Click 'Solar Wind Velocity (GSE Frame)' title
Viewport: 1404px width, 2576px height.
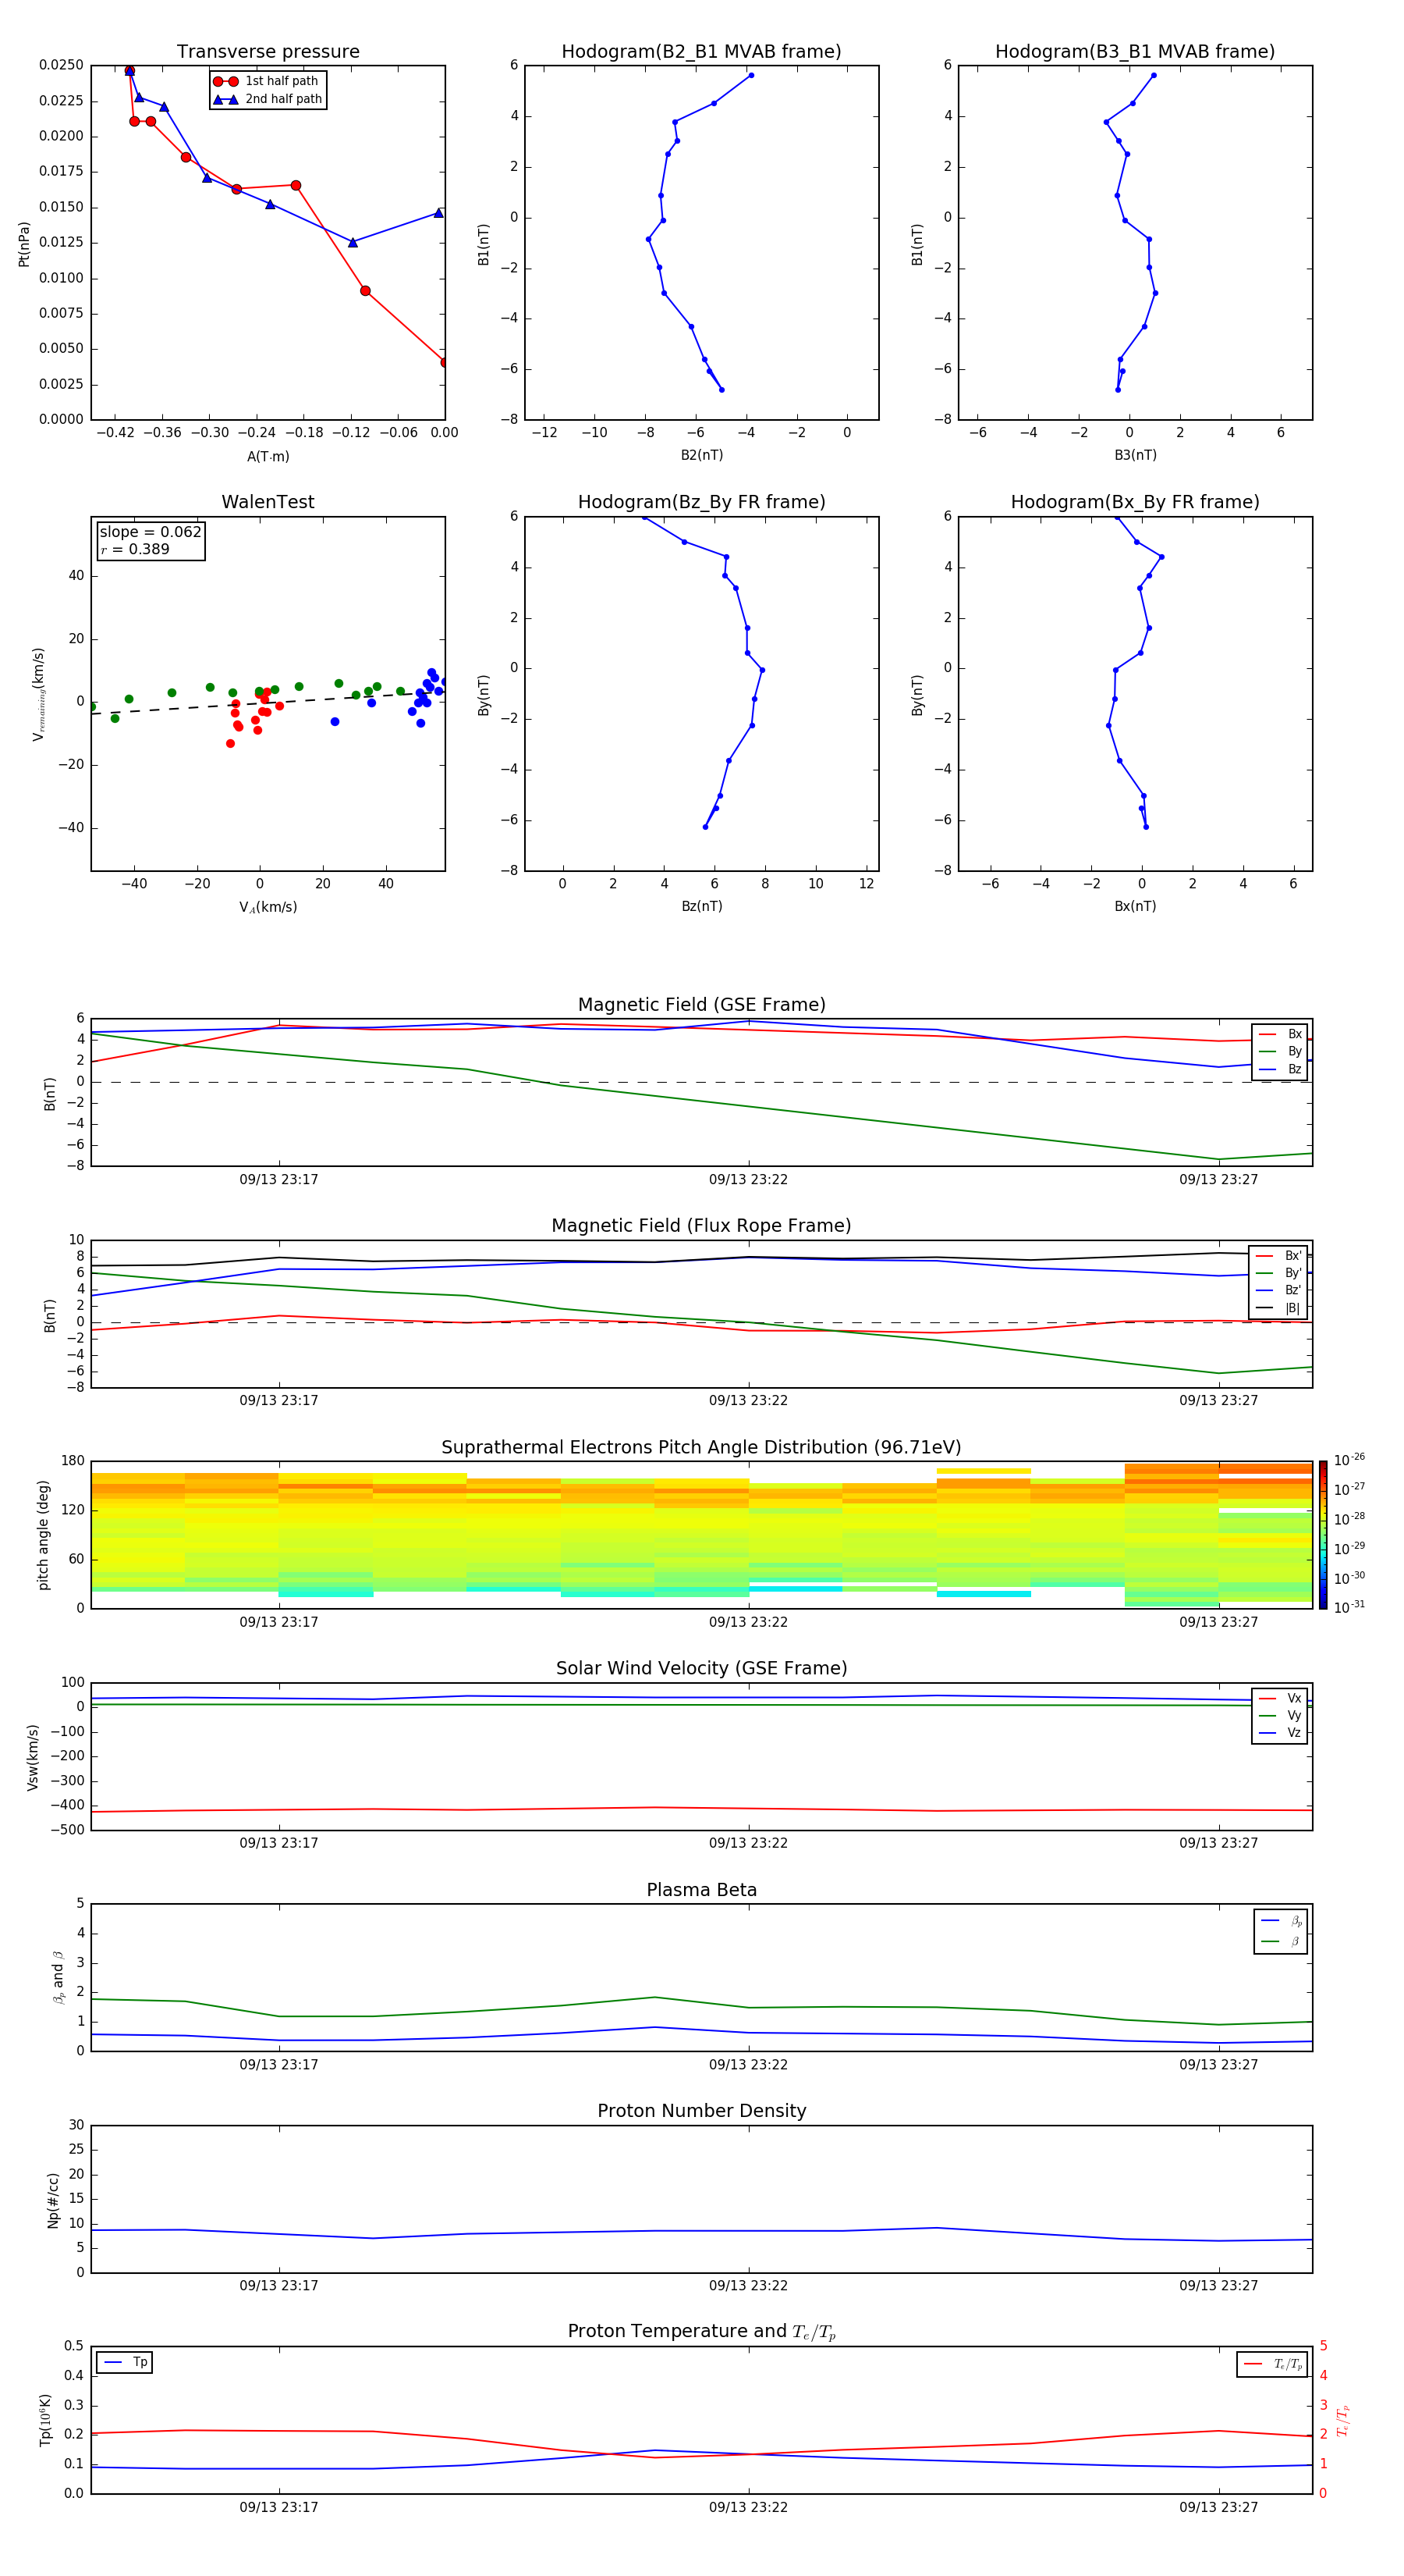coord(701,1668)
